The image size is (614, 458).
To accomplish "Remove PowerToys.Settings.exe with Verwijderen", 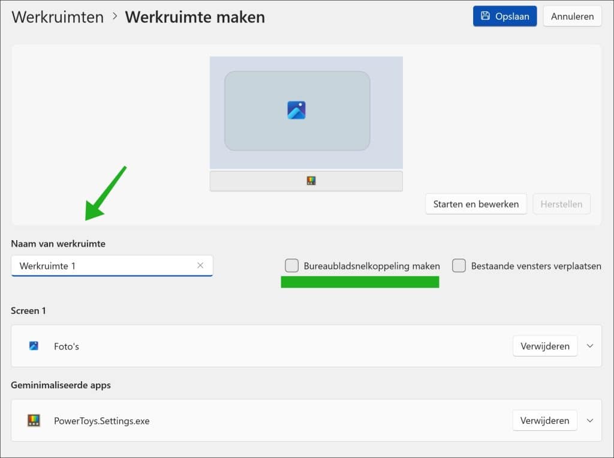I will (544, 420).
